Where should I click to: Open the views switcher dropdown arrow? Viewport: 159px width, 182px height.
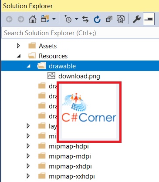pos(54,19)
